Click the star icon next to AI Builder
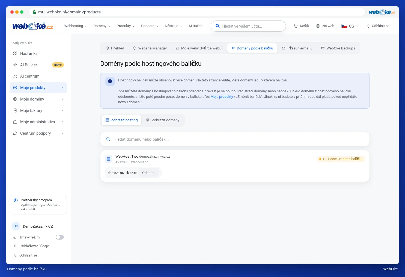The width and height of the screenshot is (405, 277). (x=15, y=65)
